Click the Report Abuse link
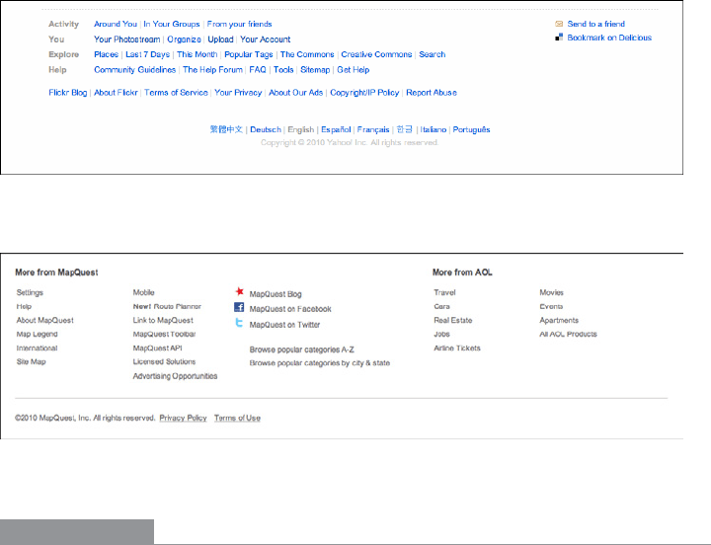Viewport: 711px width, 545px height. pyautogui.click(x=432, y=93)
